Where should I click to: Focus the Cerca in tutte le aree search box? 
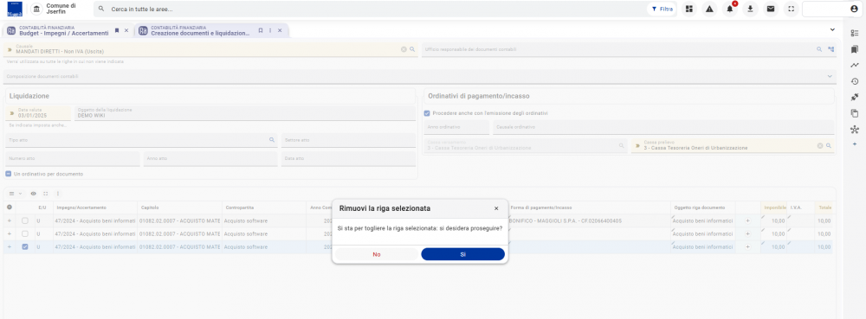coord(370,9)
